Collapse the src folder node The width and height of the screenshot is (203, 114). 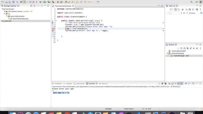click(x=5, y=14)
